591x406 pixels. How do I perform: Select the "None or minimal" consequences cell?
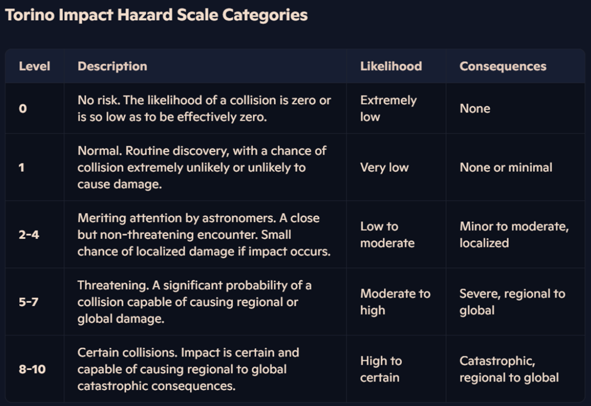coord(506,168)
